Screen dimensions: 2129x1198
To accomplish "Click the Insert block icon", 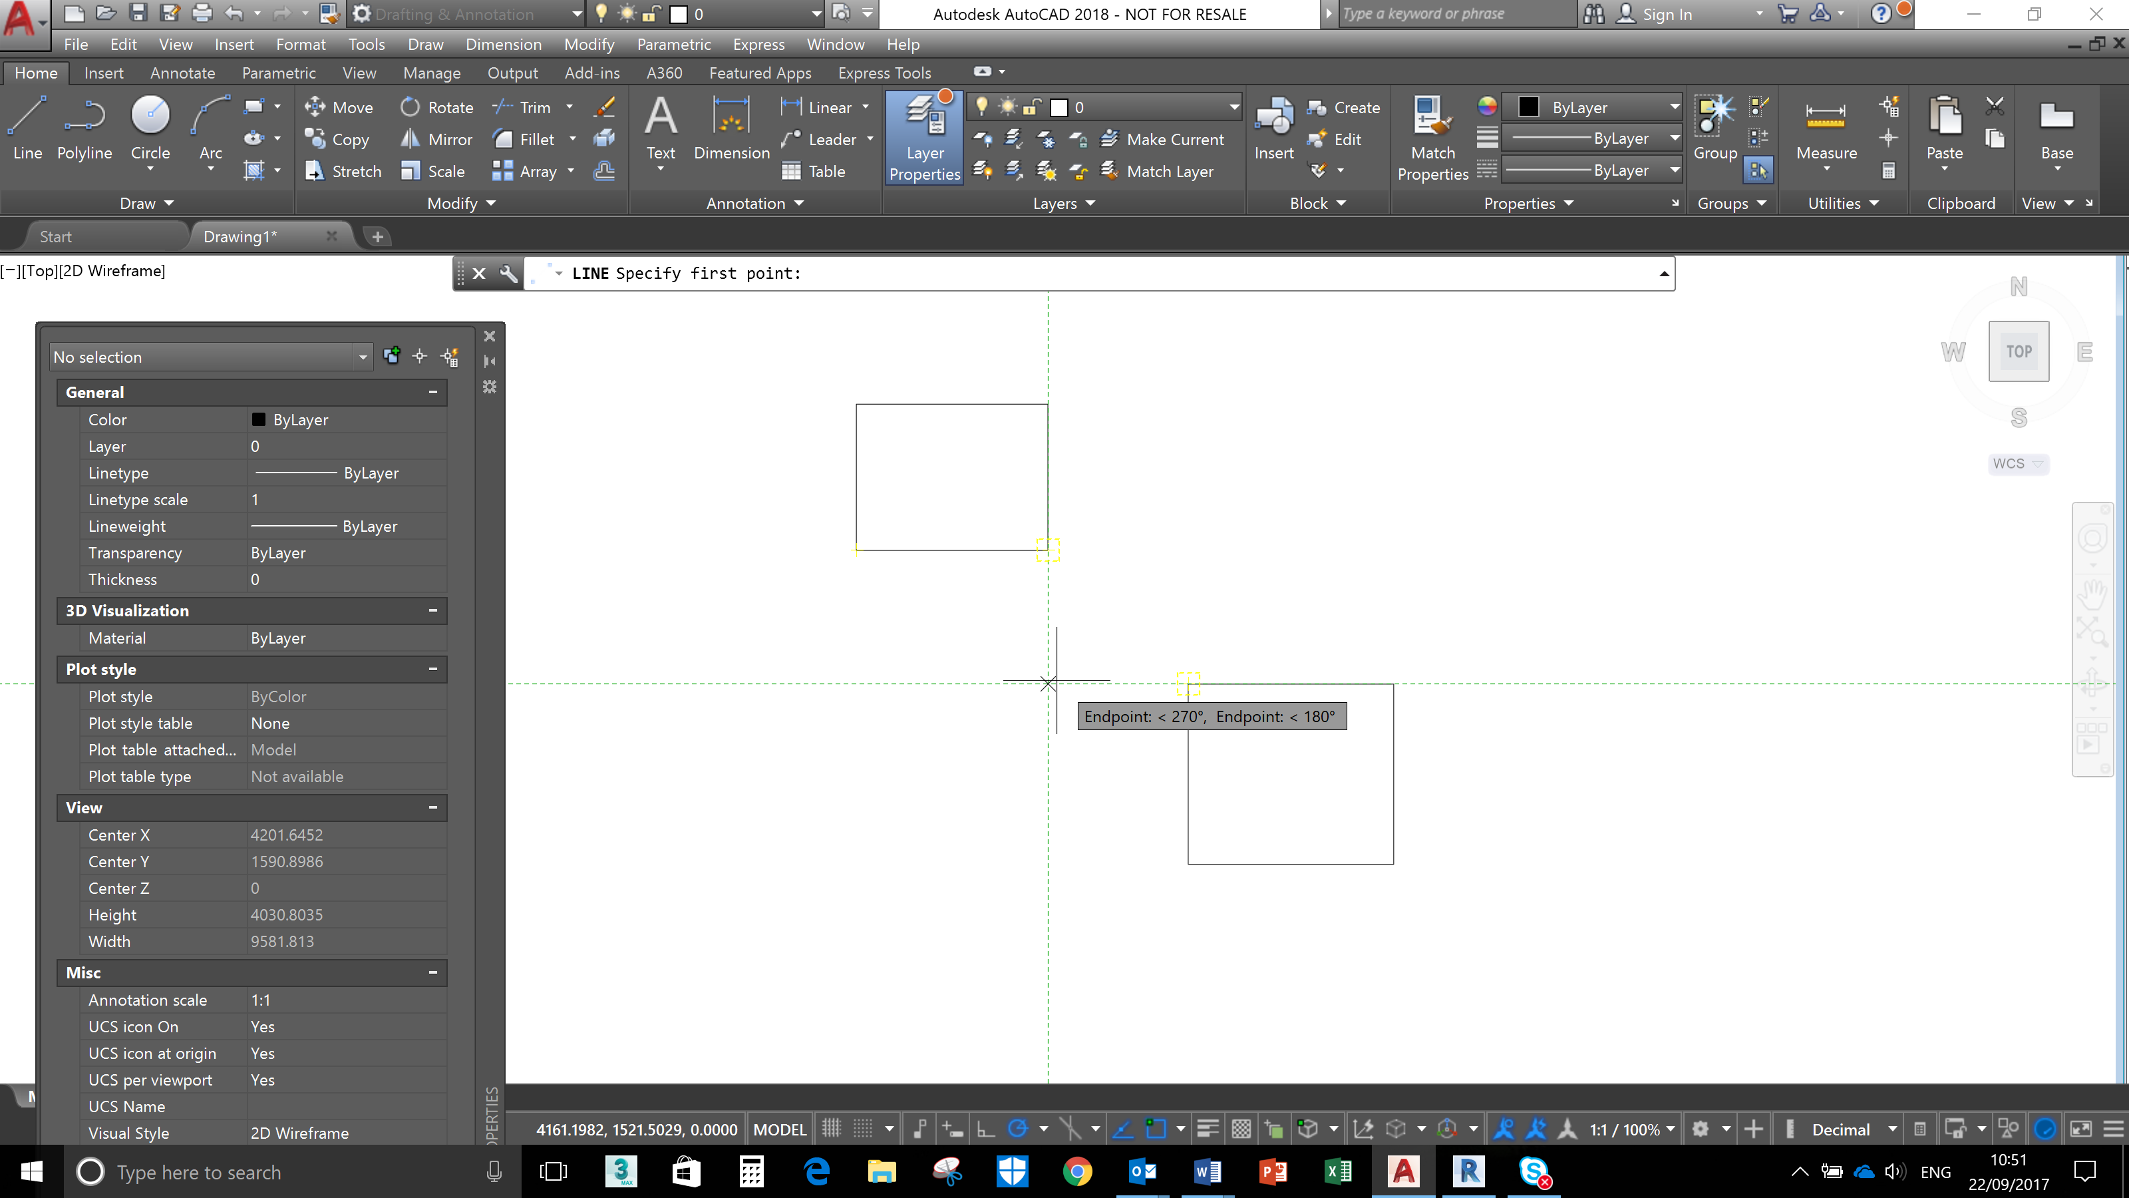I will 1273,128.
